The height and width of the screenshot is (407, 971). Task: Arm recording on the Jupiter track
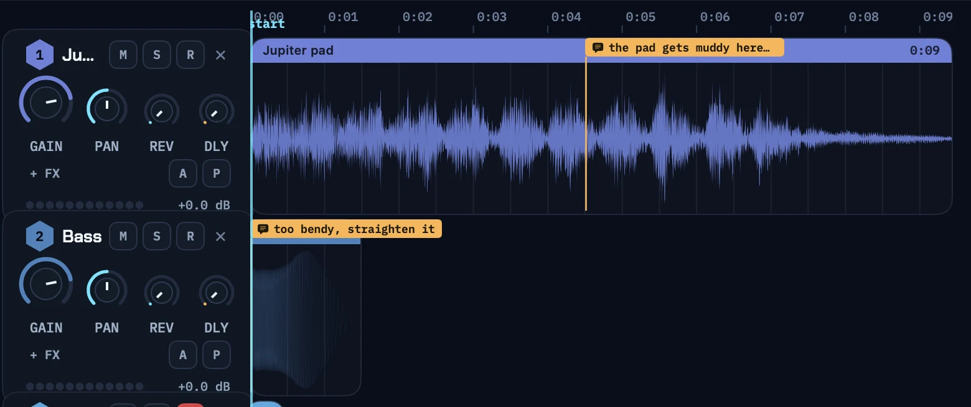coord(190,55)
